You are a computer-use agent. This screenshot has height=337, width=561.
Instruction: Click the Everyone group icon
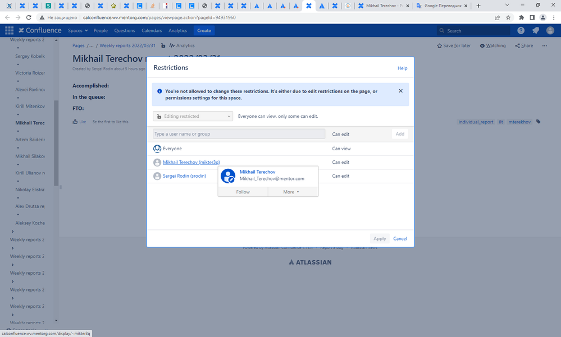pyautogui.click(x=157, y=148)
